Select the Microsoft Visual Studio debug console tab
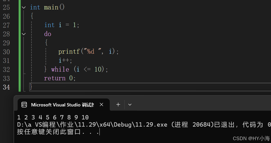The image size is (271, 143). click(x=64, y=105)
